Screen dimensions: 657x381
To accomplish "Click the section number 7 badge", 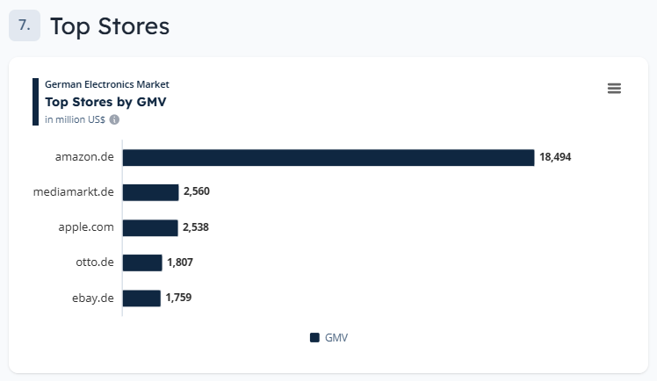I will click(x=25, y=25).
